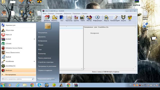
Task: Expand the WinRAR jump list arrow
Action: [34, 39]
